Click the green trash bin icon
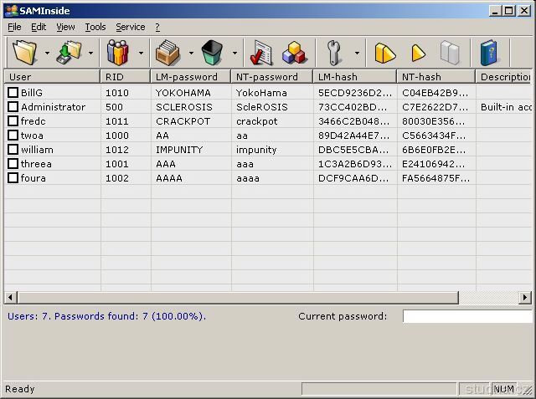Screen dimensions: 536x399 (212, 54)
